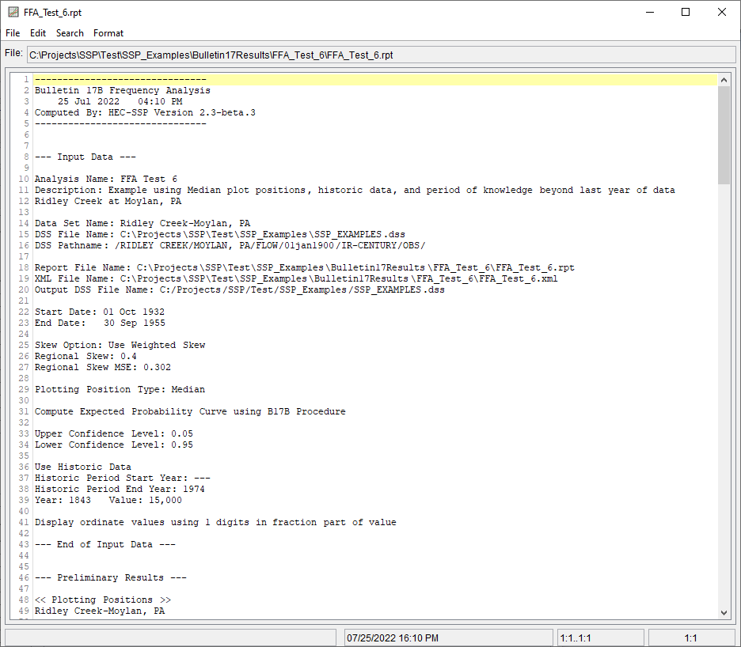Click the 'Computed By: HEC-SSP Version 2.3-beta.3' line
The image size is (741, 647).
coord(145,112)
